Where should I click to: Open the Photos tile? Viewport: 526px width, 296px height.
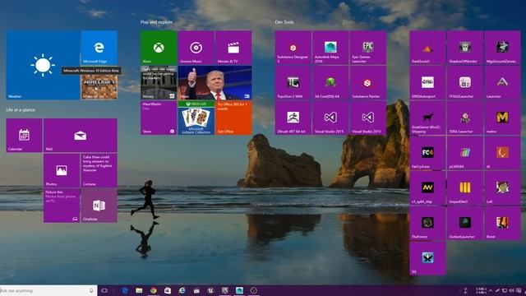pos(62,170)
